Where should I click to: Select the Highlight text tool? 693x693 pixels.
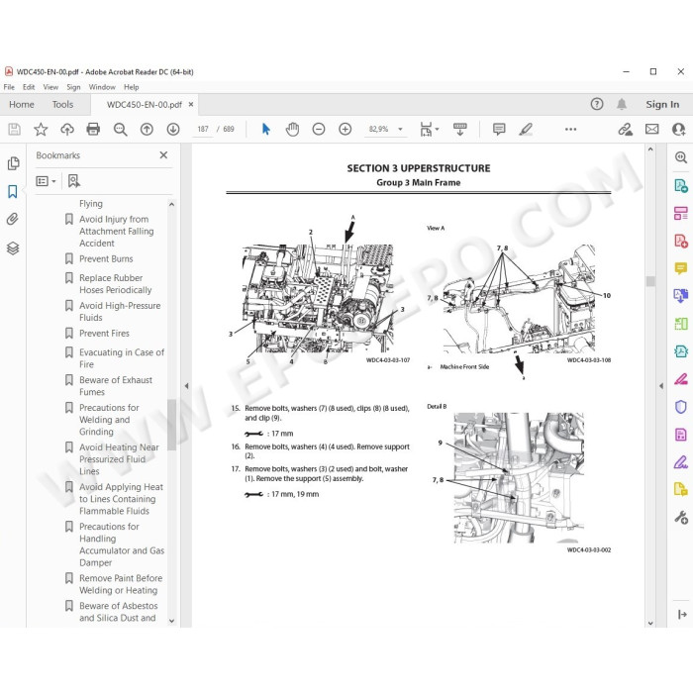click(x=526, y=129)
